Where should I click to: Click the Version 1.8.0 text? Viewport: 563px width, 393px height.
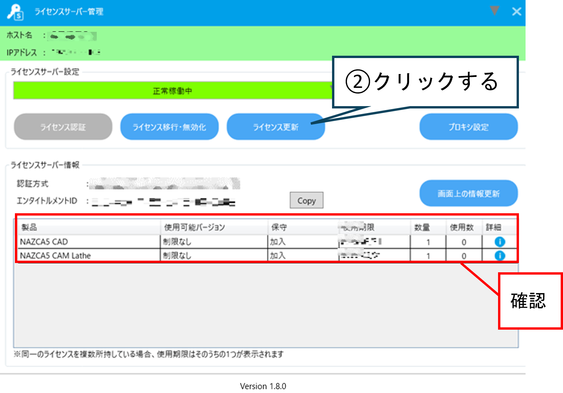click(x=263, y=386)
